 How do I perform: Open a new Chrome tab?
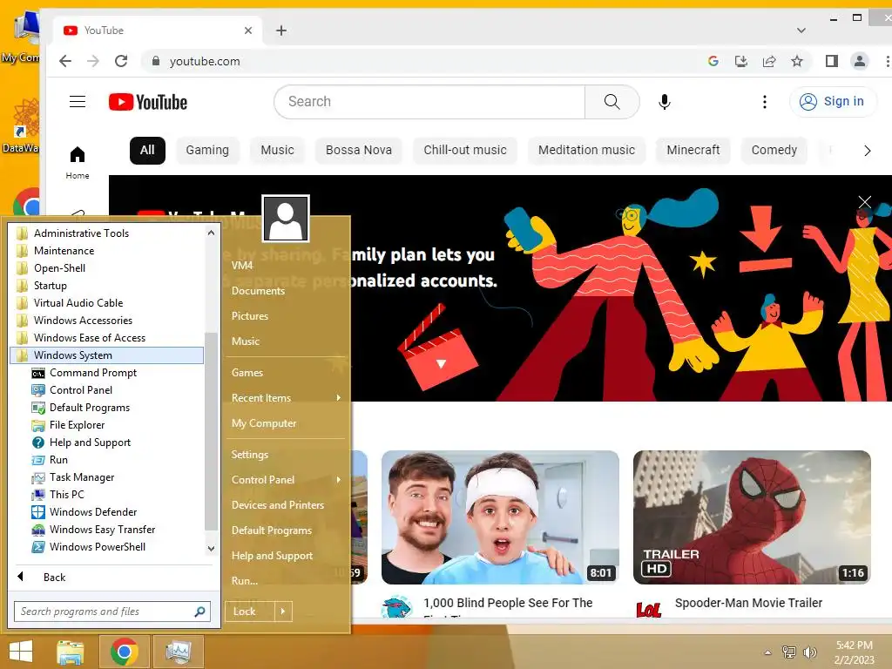281,30
